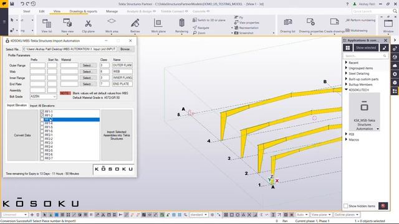Open the Steel ribbon tab
The height and width of the screenshot is (224, 399).
tap(26, 11)
